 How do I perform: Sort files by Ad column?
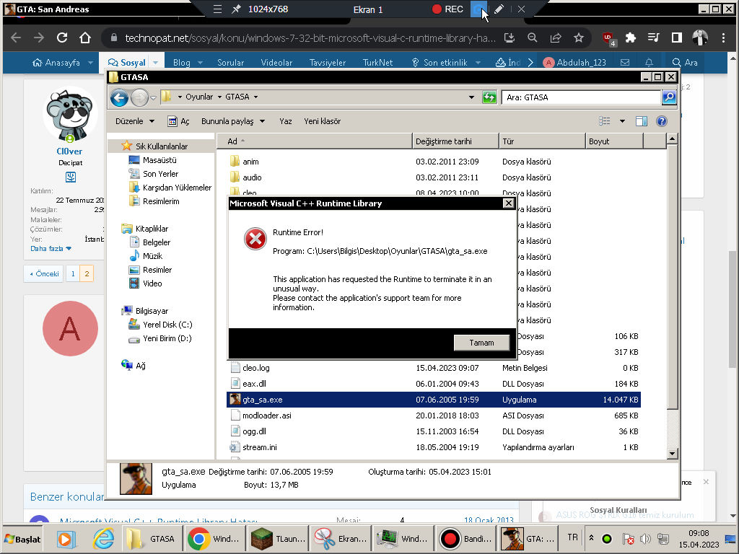click(x=315, y=141)
